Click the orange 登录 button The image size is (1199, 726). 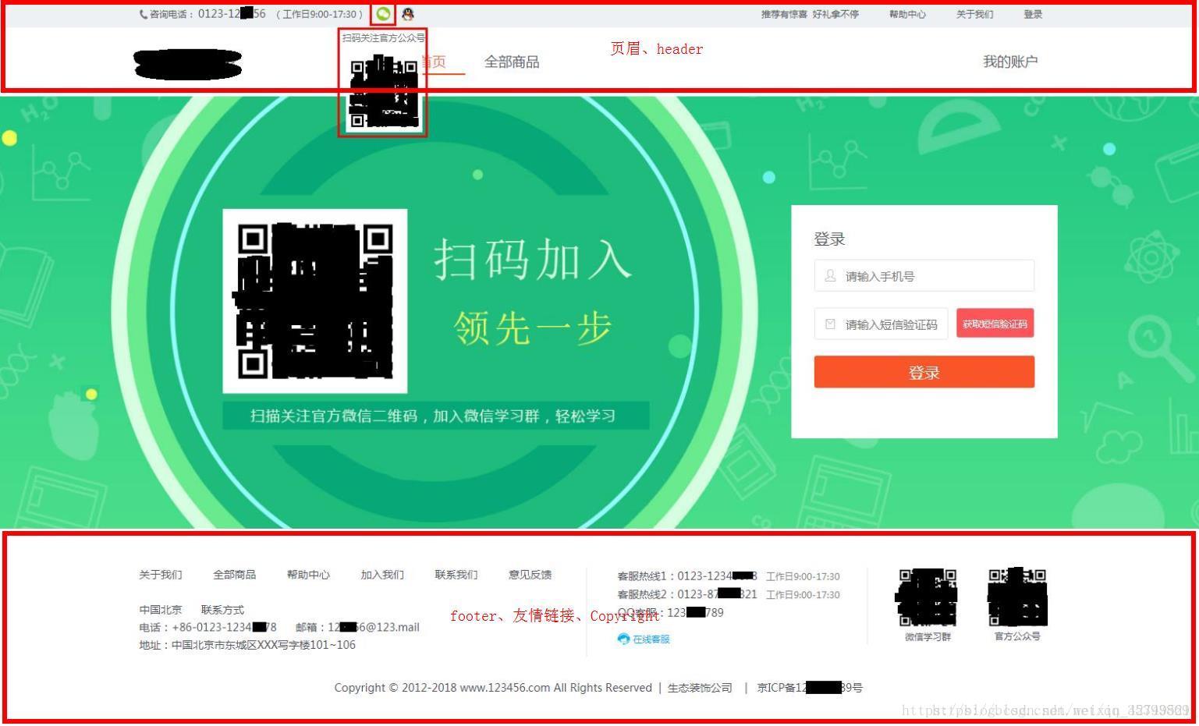(x=924, y=372)
